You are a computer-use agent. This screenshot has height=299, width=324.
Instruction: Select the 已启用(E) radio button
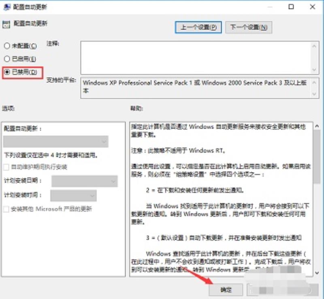(x=7, y=59)
